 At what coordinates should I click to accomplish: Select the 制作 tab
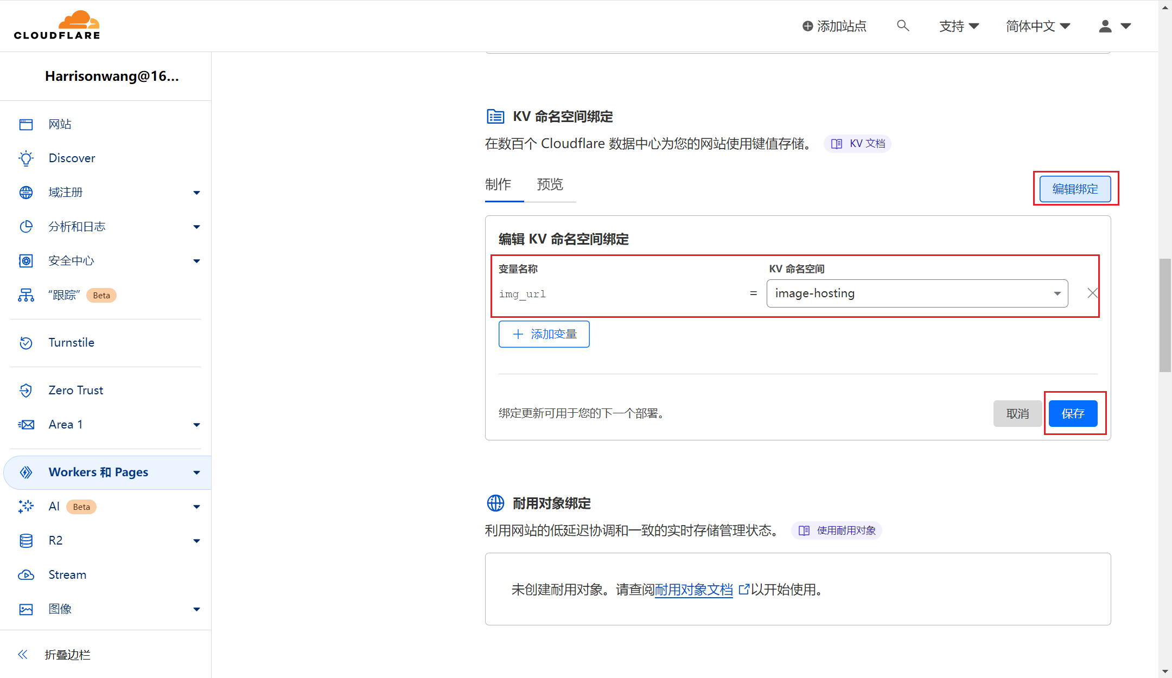(498, 185)
